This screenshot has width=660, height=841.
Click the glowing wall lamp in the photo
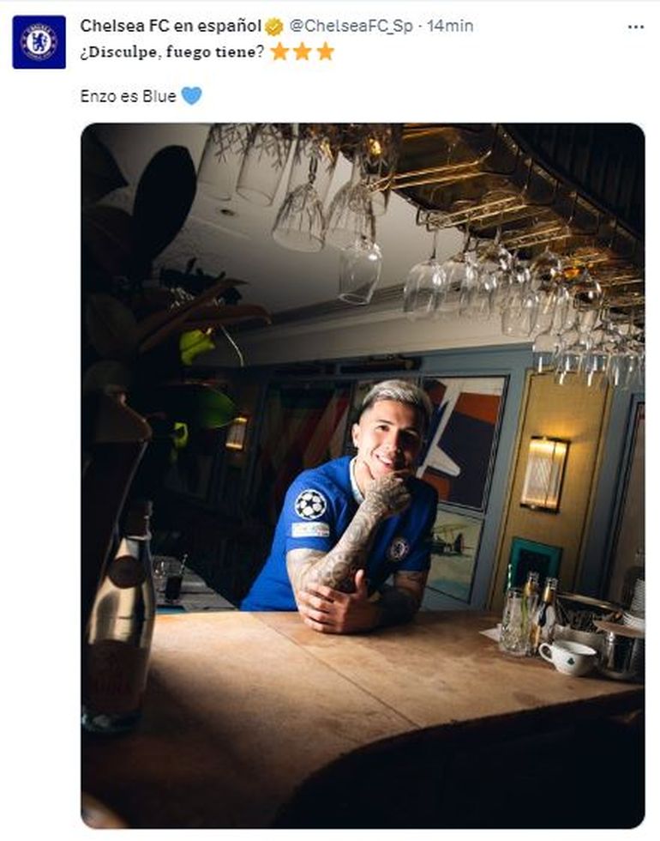(545, 473)
